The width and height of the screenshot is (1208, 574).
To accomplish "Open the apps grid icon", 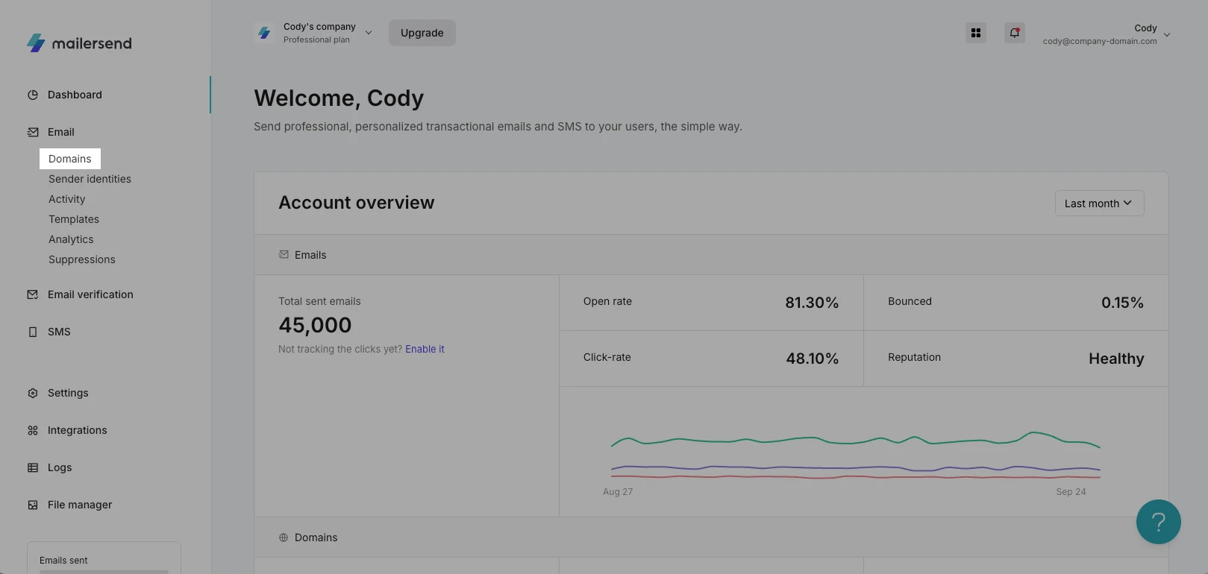I will coord(975,33).
